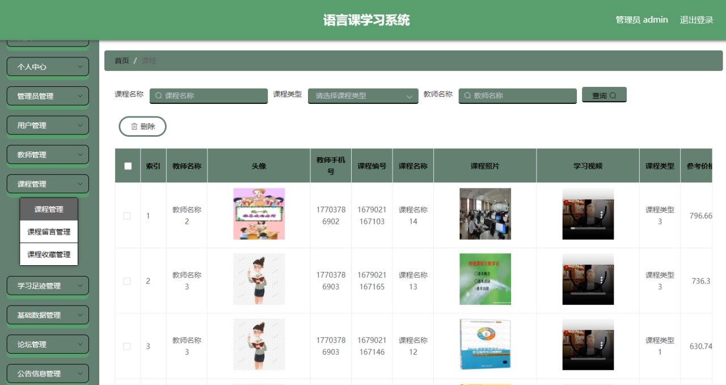
Task: Expand the 公告信息管理 sidebar menu
Action: click(x=48, y=374)
